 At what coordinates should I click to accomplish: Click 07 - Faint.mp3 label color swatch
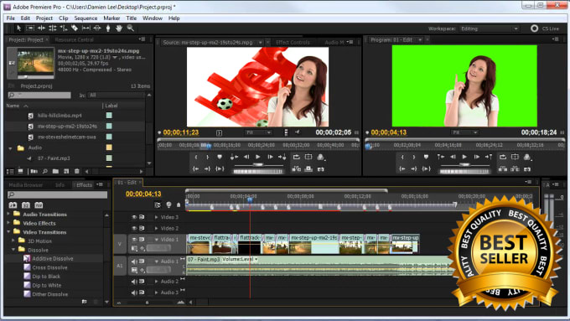point(109,158)
